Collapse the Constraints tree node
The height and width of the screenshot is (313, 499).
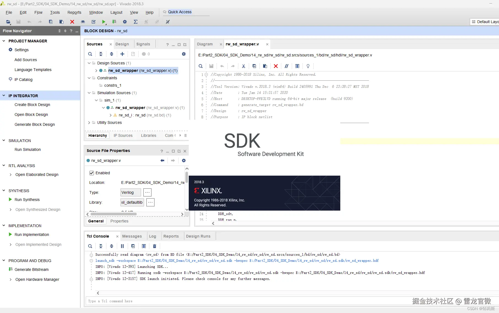[x=89, y=78]
